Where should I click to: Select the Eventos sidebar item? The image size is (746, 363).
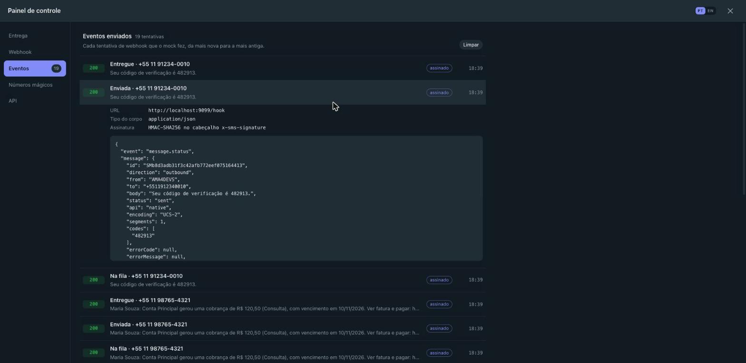click(x=35, y=69)
